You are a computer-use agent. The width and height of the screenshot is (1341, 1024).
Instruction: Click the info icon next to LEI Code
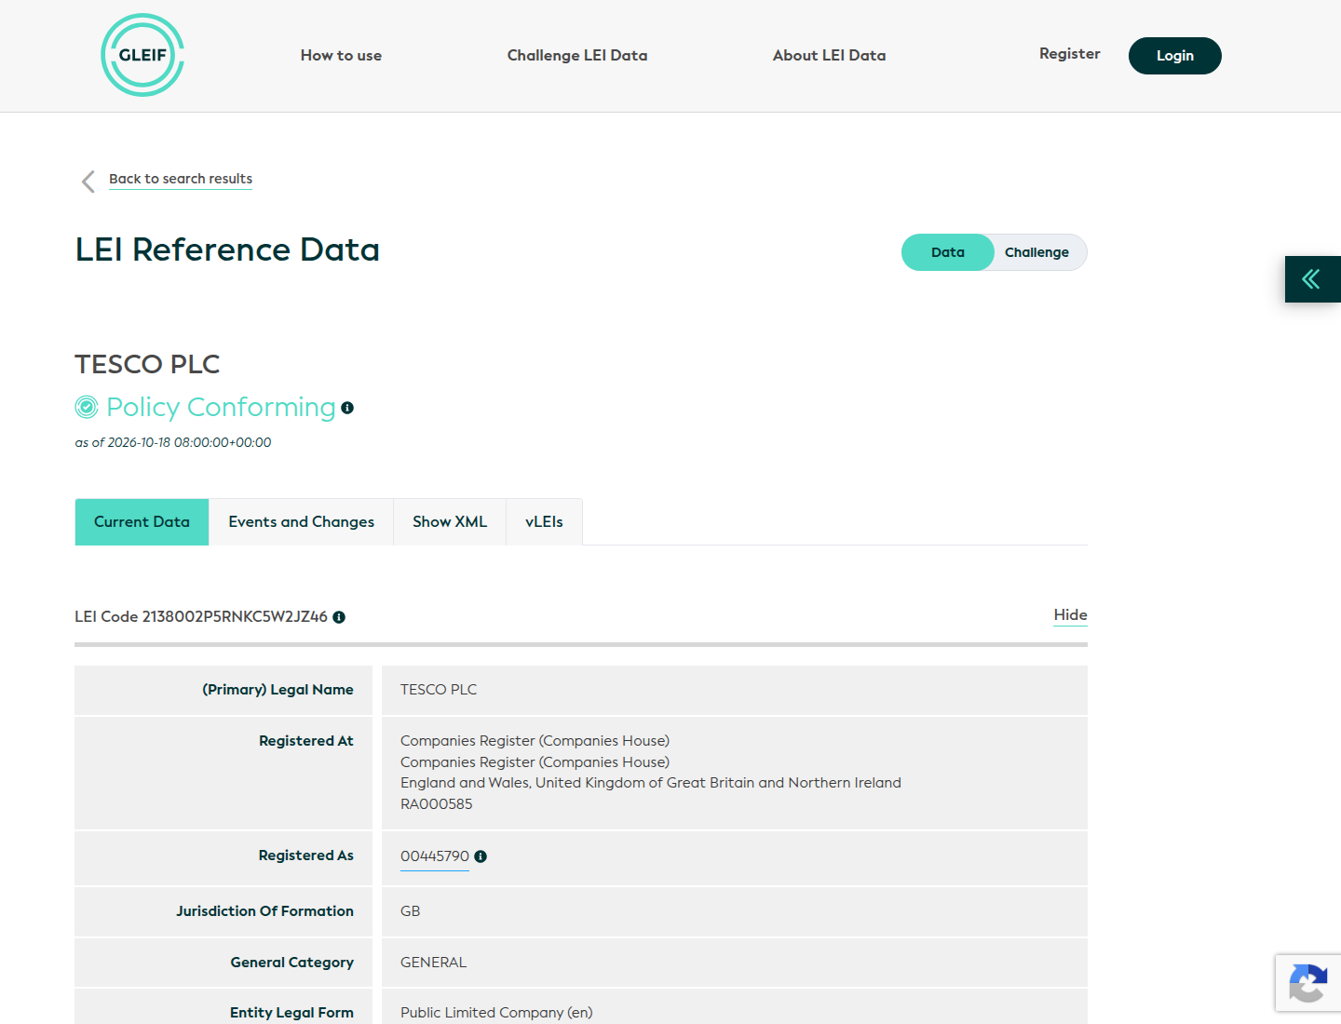click(339, 617)
